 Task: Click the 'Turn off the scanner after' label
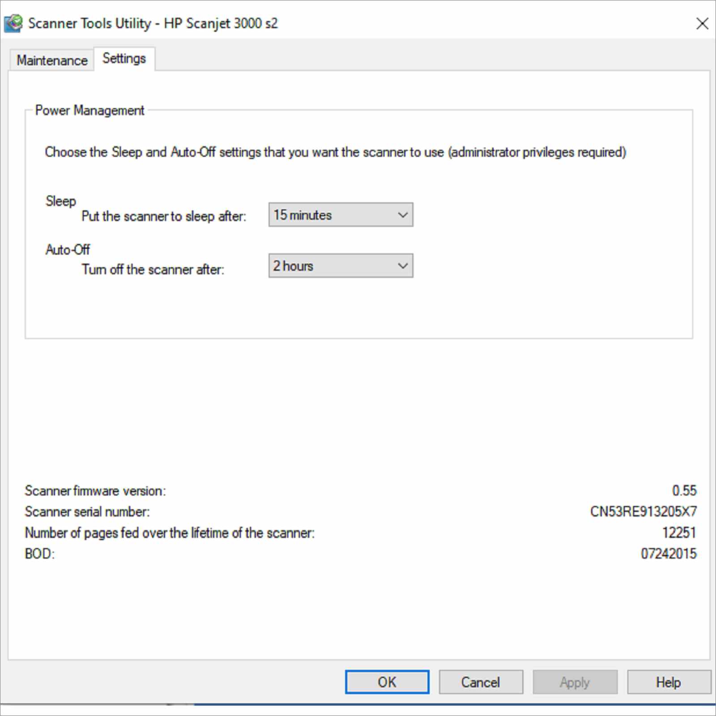pyautogui.click(x=153, y=269)
